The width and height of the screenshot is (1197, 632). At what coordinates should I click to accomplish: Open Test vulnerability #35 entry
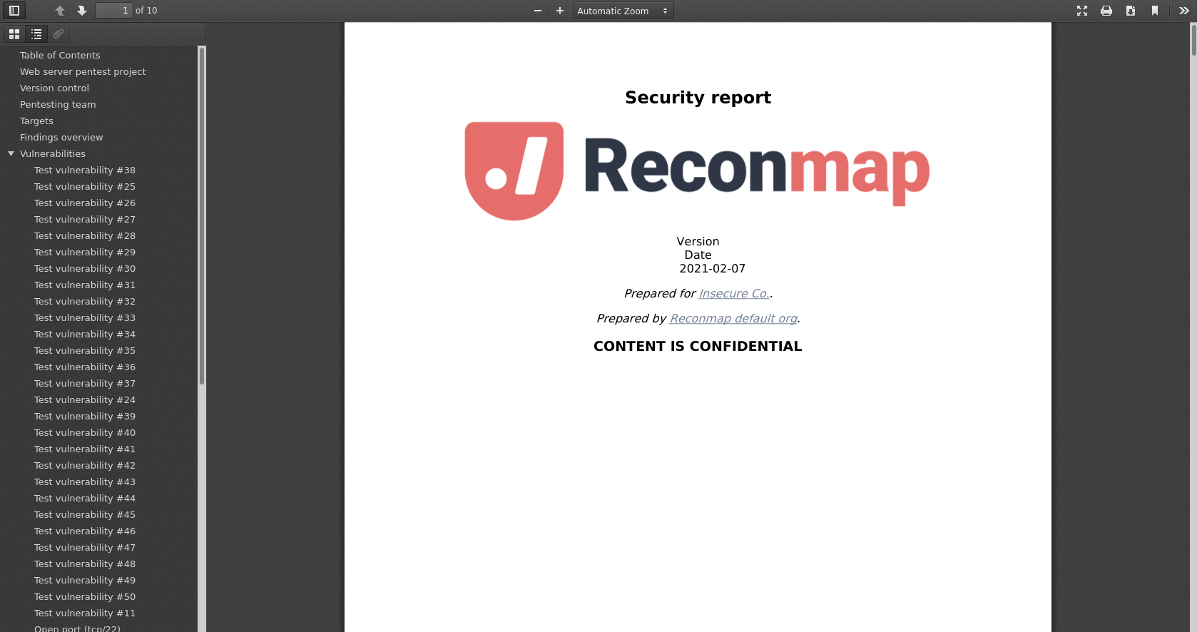85,350
